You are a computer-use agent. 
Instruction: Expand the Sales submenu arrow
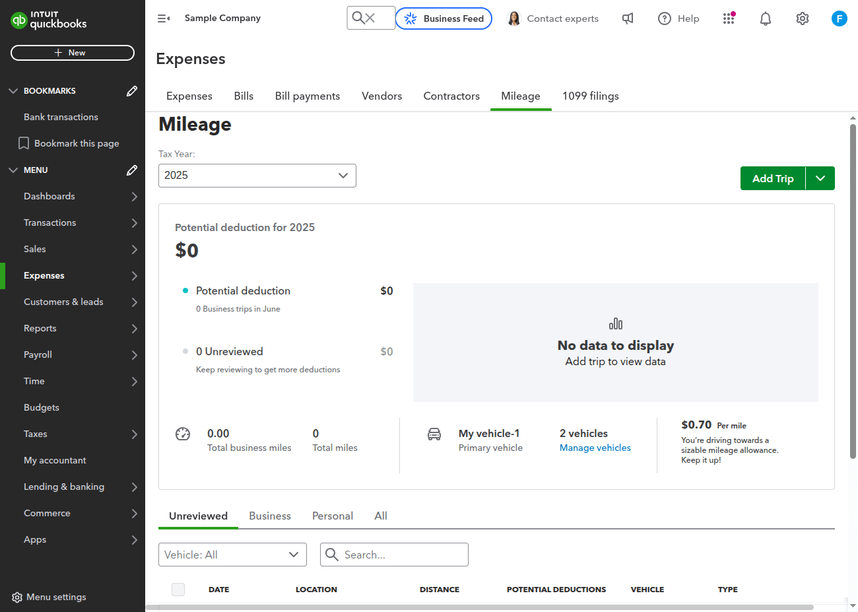coord(134,250)
